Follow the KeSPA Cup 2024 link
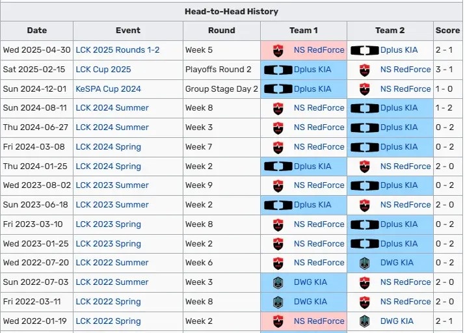465x333 pixels. click(108, 89)
